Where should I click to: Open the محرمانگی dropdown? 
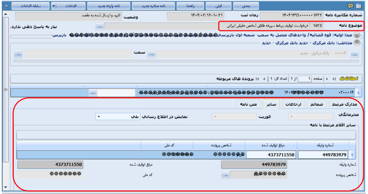(x=310, y=116)
